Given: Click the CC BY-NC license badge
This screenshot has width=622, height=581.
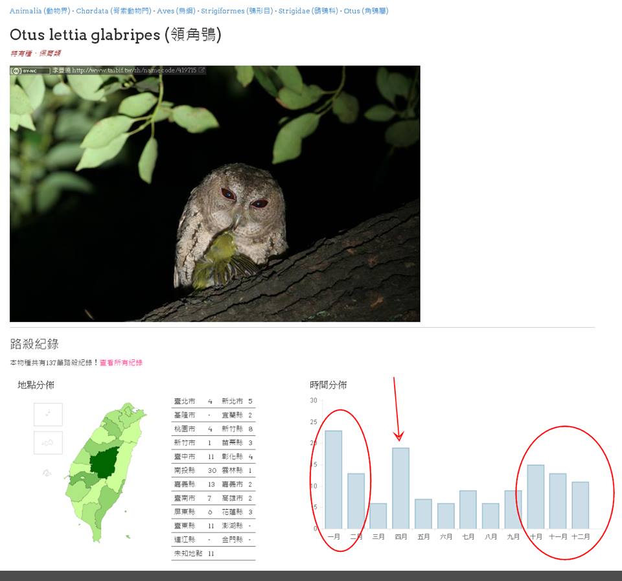Looking at the screenshot, I should (x=30, y=71).
